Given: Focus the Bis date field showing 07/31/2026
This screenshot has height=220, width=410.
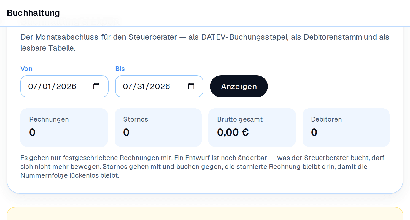Looking at the screenshot, I should click(x=159, y=86).
